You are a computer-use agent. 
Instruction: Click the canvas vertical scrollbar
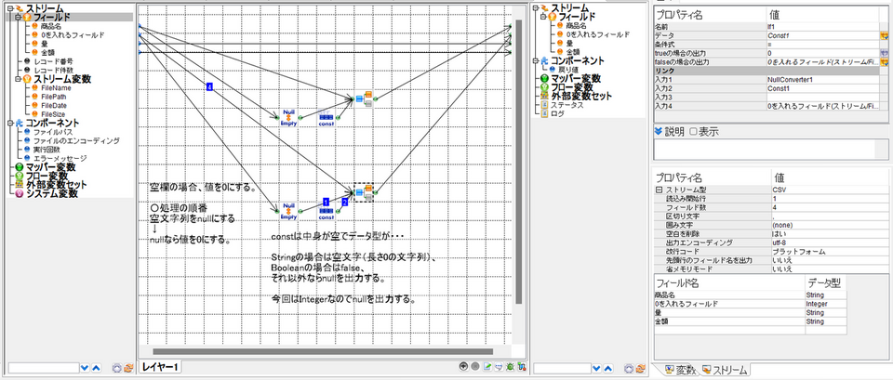(x=520, y=167)
